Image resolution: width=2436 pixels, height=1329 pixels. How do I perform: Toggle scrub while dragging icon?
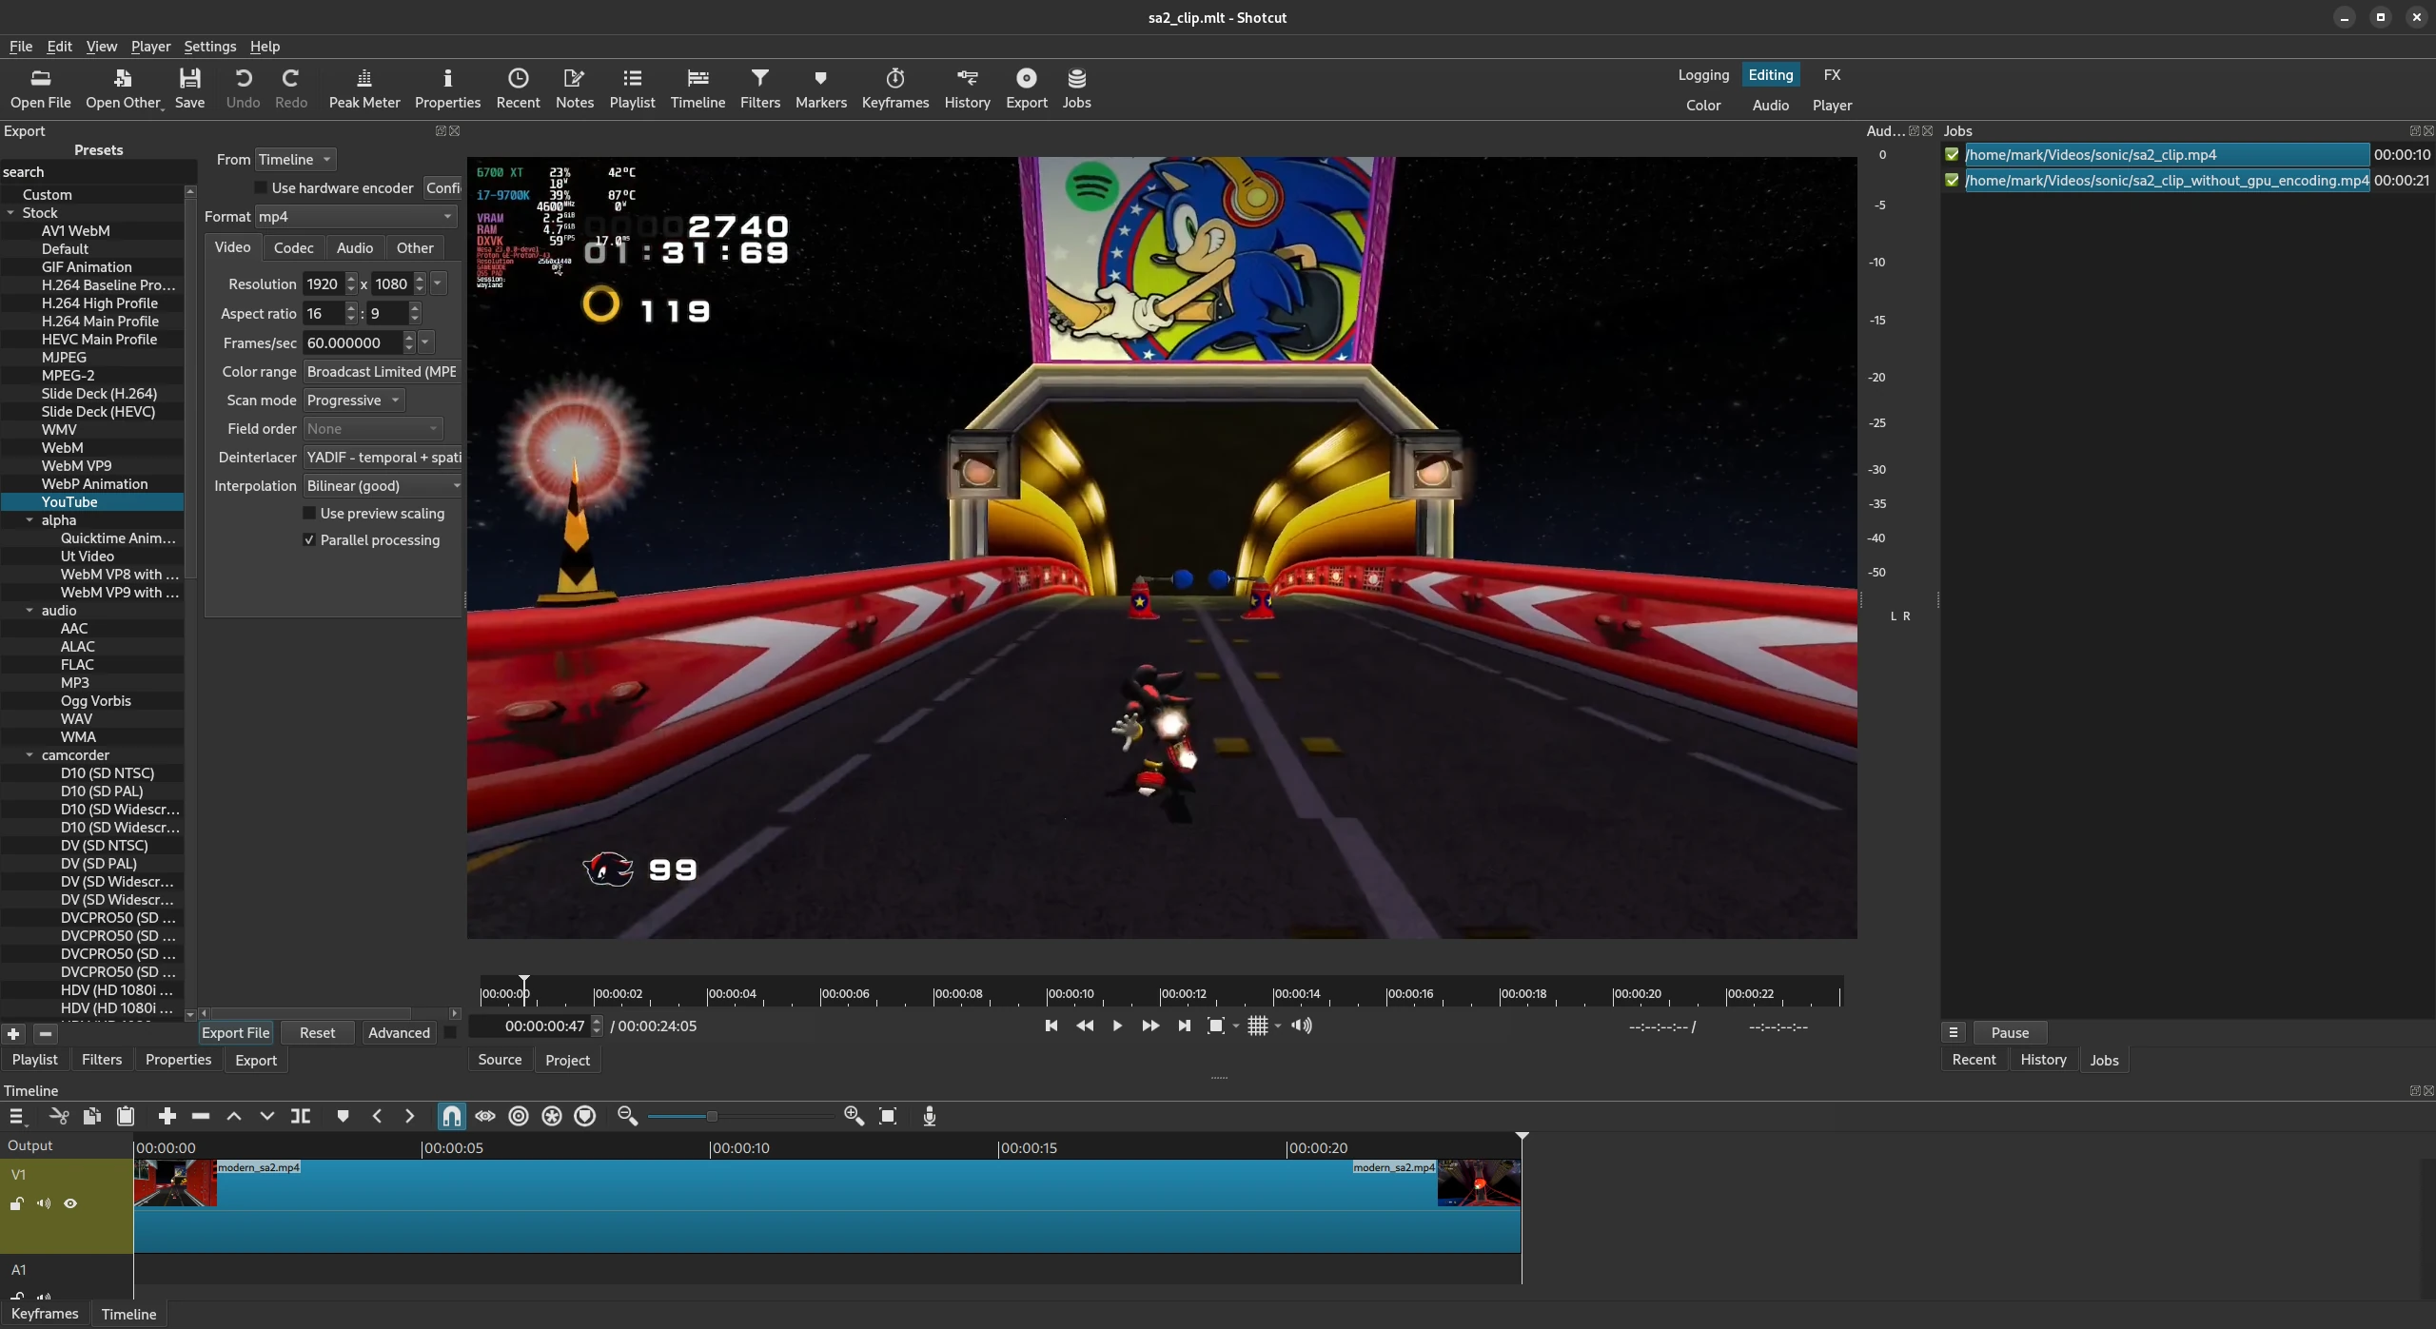[x=485, y=1116]
